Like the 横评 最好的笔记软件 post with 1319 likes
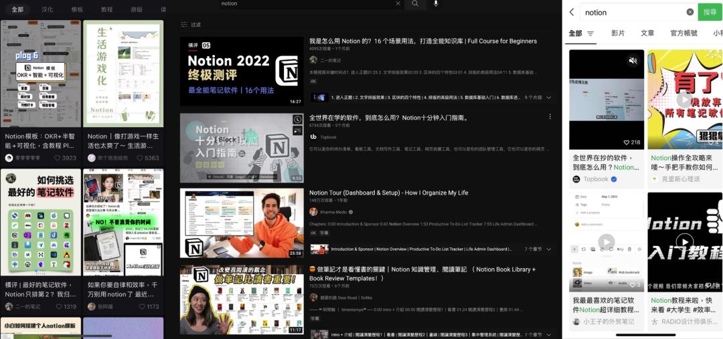This screenshot has width=723, height=339. (x=60, y=306)
